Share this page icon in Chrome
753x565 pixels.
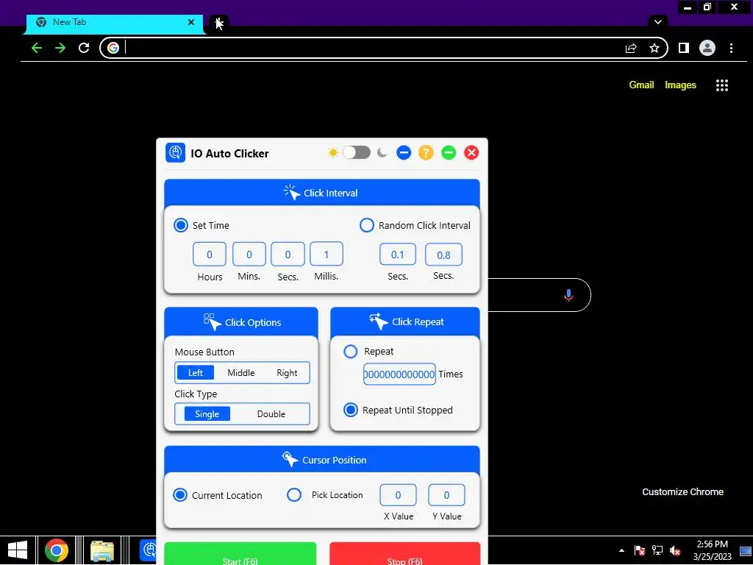pos(630,48)
